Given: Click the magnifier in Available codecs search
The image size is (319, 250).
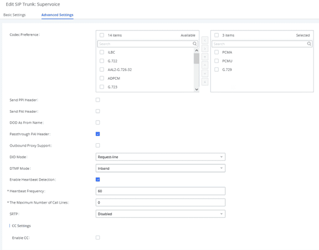Looking at the screenshot, I should pos(194,44).
